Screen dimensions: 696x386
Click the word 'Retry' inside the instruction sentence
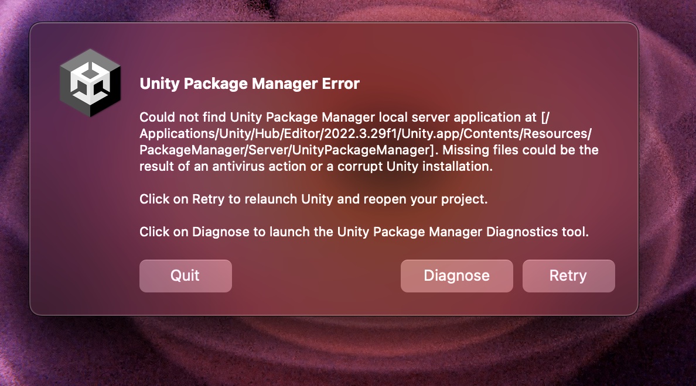point(208,199)
